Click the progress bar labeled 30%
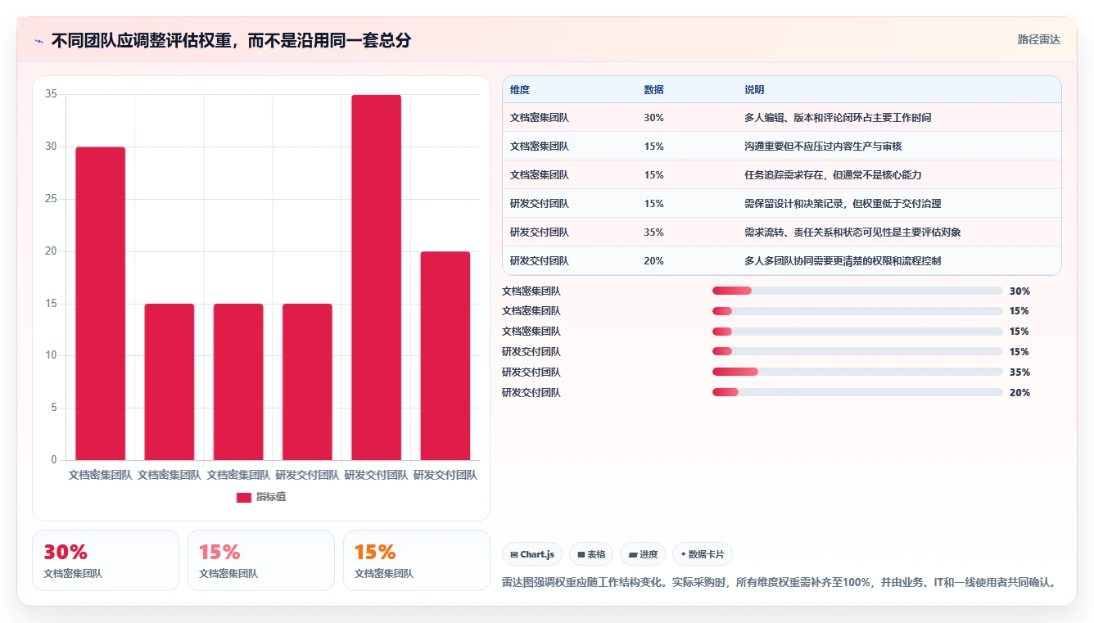Viewport: 1094px width, 623px height. coord(857,291)
